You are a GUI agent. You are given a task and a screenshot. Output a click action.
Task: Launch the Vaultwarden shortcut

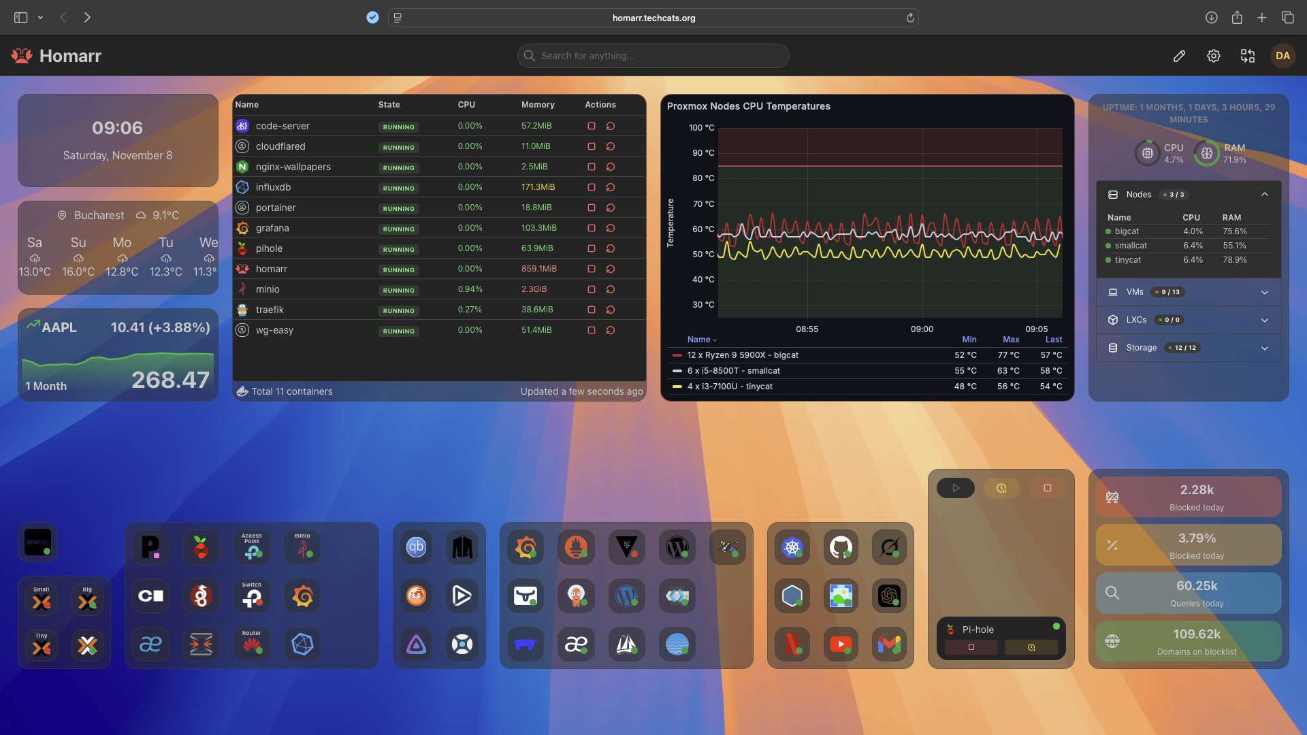click(x=626, y=546)
